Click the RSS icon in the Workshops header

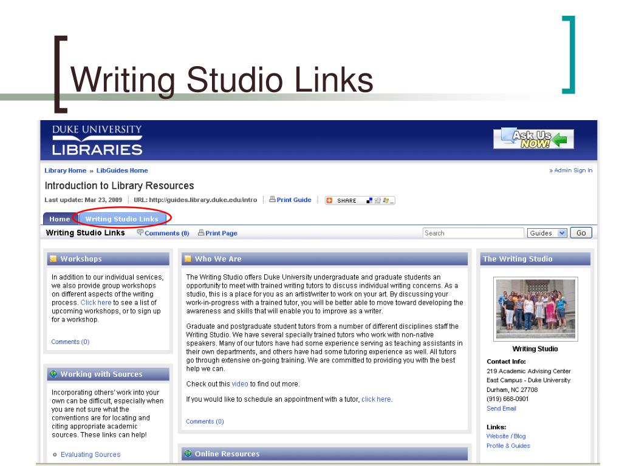click(x=53, y=258)
